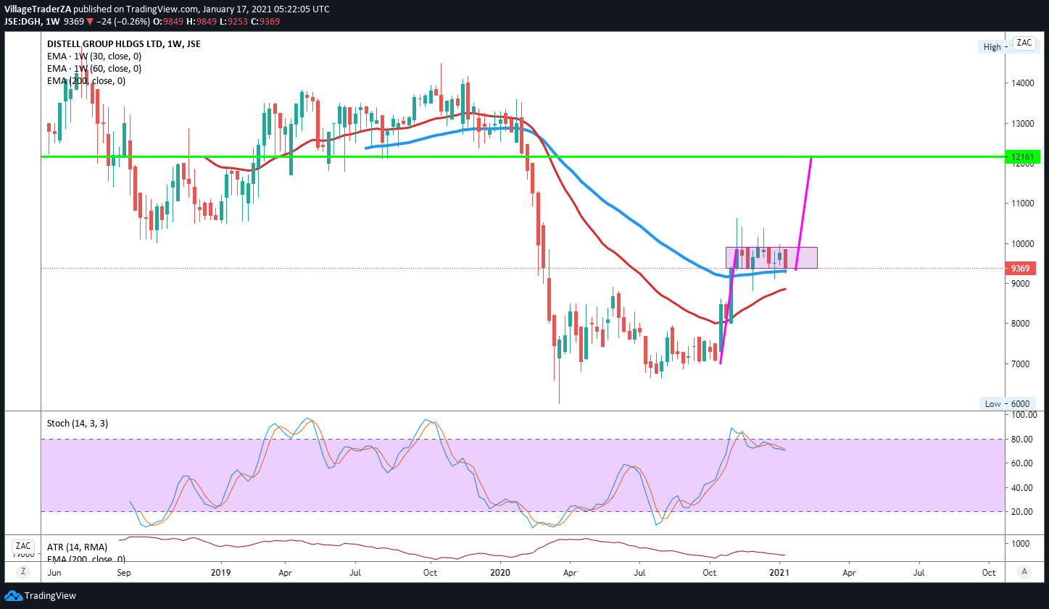Click the 2021 marker on time axis
Screen dimensions: 1049x609
(x=779, y=573)
